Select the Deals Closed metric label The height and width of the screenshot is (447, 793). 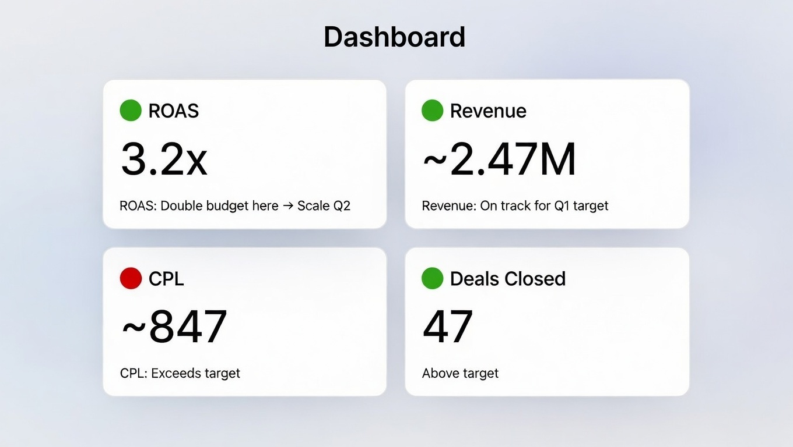click(x=507, y=278)
